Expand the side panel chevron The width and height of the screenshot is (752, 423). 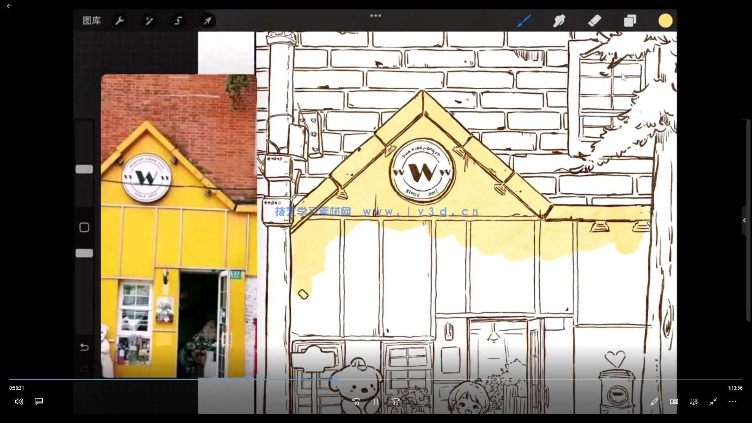[x=745, y=221]
